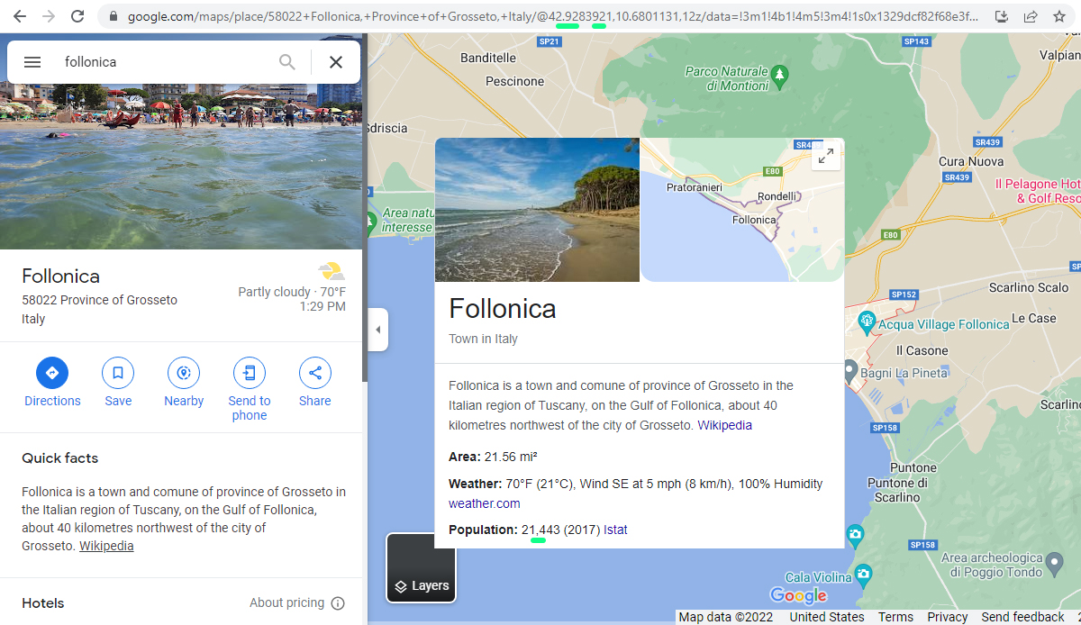Expand the map preview to fullscreen
Image resolution: width=1081 pixels, height=625 pixels.
[825, 155]
